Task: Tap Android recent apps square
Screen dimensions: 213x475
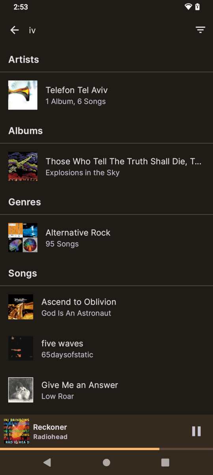Action: point(165,462)
